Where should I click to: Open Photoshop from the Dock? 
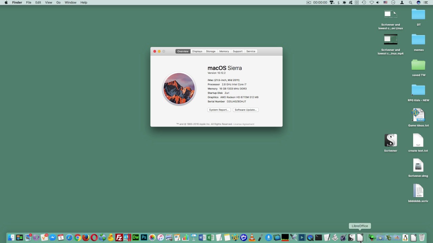144,238
